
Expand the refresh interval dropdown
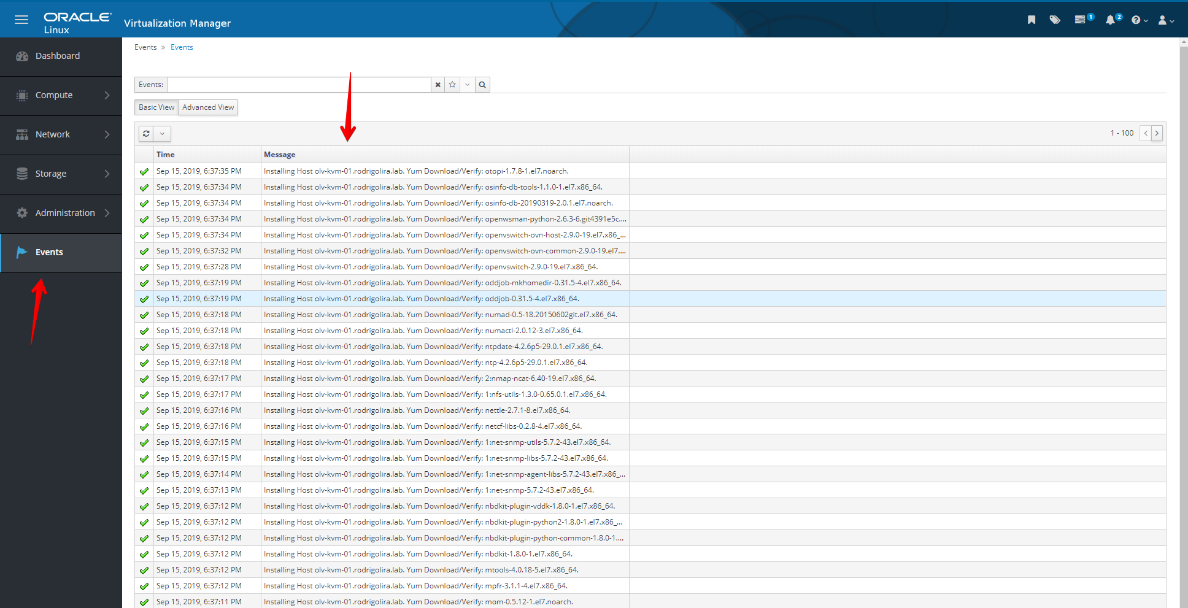pos(162,134)
